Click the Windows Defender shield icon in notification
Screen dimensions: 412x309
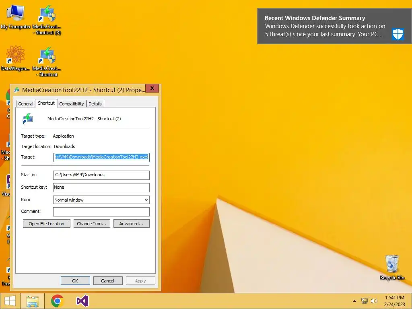[398, 34]
